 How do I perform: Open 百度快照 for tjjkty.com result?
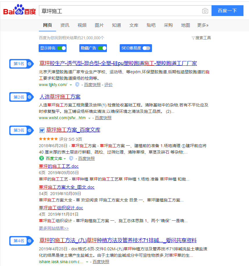click(92, 85)
